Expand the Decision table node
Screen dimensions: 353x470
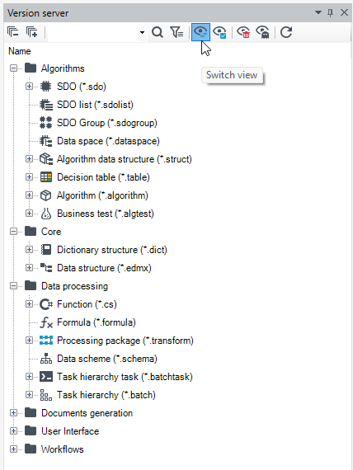click(x=29, y=177)
